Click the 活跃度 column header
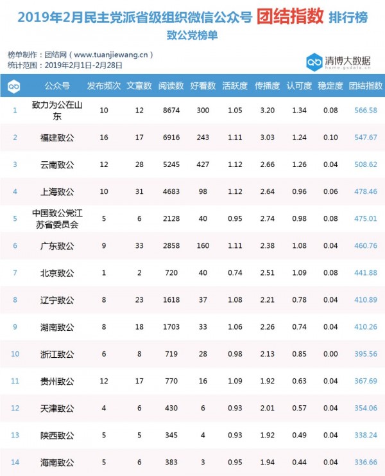 click(x=235, y=86)
